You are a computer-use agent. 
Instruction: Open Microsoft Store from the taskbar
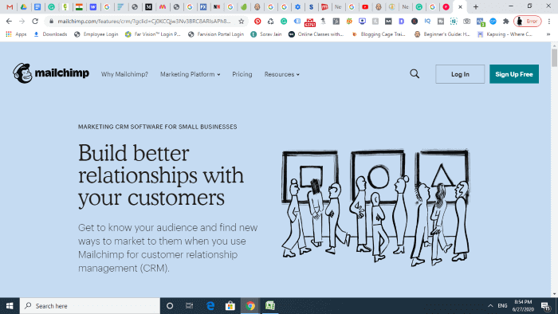click(230, 306)
